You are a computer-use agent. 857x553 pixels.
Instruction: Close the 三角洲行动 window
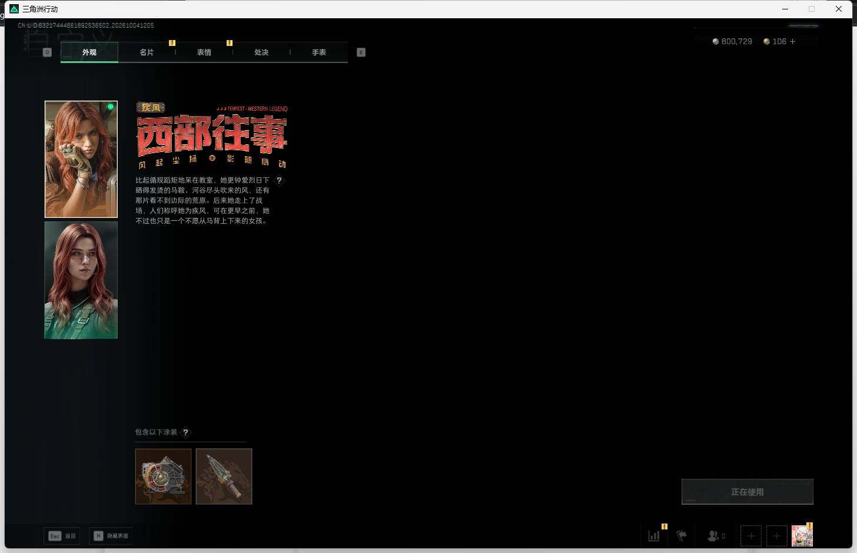[x=839, y=9]
